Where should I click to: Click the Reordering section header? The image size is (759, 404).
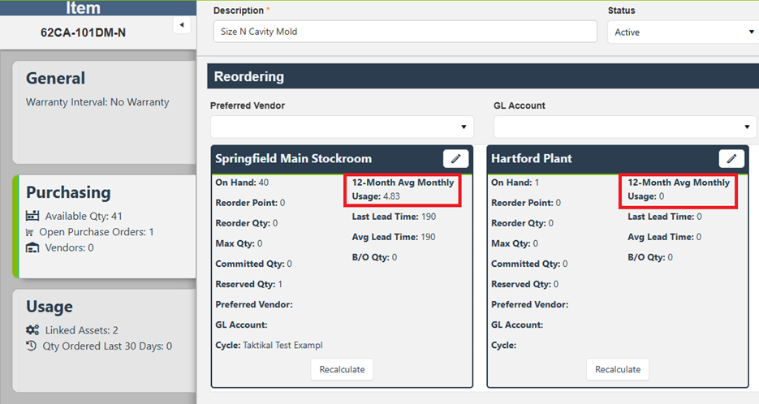pyautogui.click(x=483, y=76)
